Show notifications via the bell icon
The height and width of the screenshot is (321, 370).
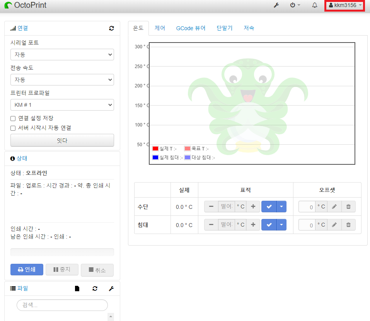coord(315,5)
